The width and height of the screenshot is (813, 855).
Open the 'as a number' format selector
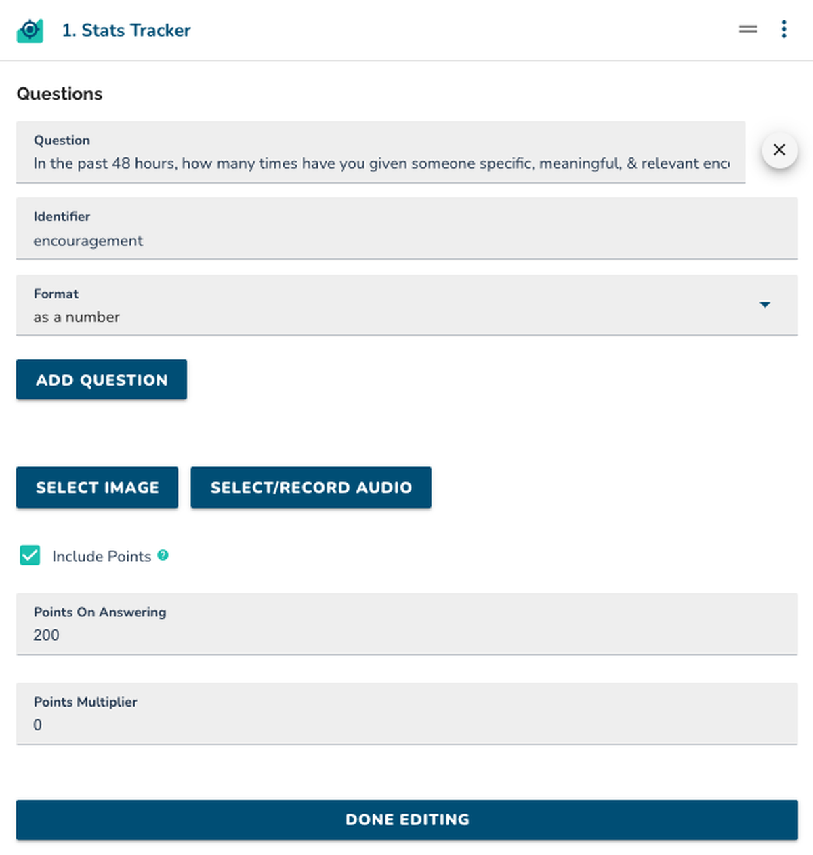[x=406, y=305]
